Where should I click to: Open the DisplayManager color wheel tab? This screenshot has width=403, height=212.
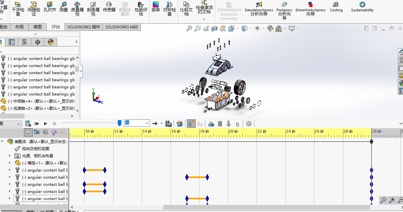tap(51, 42)
